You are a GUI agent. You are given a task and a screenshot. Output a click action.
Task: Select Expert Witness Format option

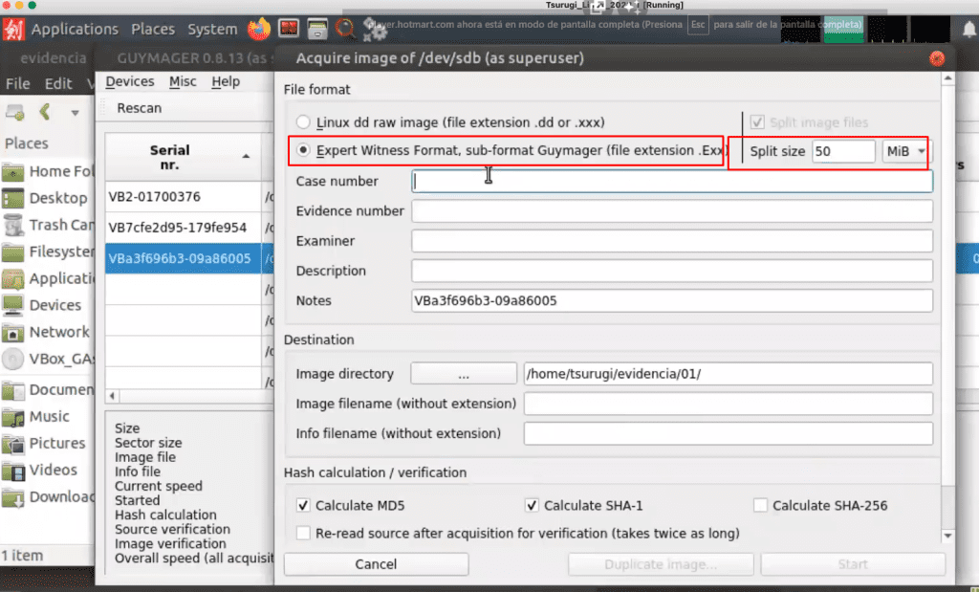pos(303,150)
